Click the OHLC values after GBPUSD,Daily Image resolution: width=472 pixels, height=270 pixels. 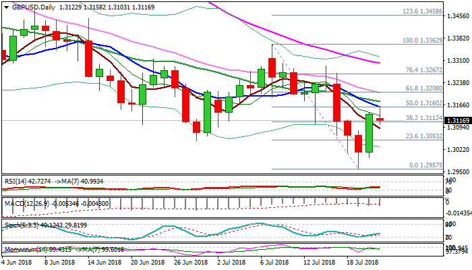(x=107, y=7)
